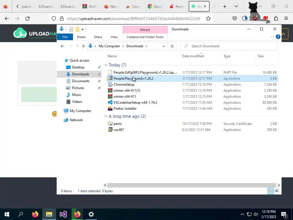Open the Share ribbon tab
This screenshot has height=220, width=293.
point(98,37)
